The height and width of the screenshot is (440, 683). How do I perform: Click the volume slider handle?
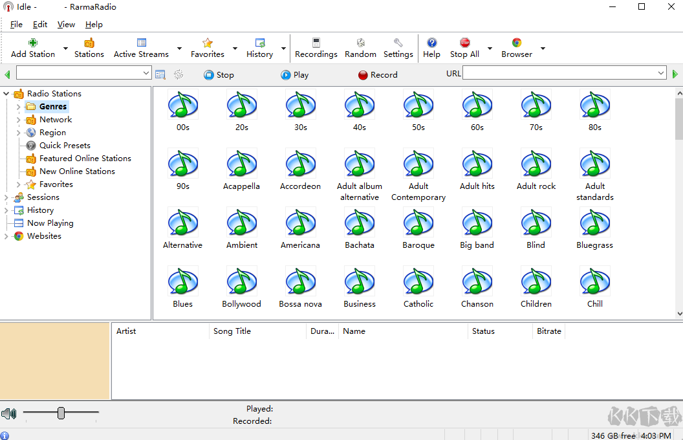(61, 413)
